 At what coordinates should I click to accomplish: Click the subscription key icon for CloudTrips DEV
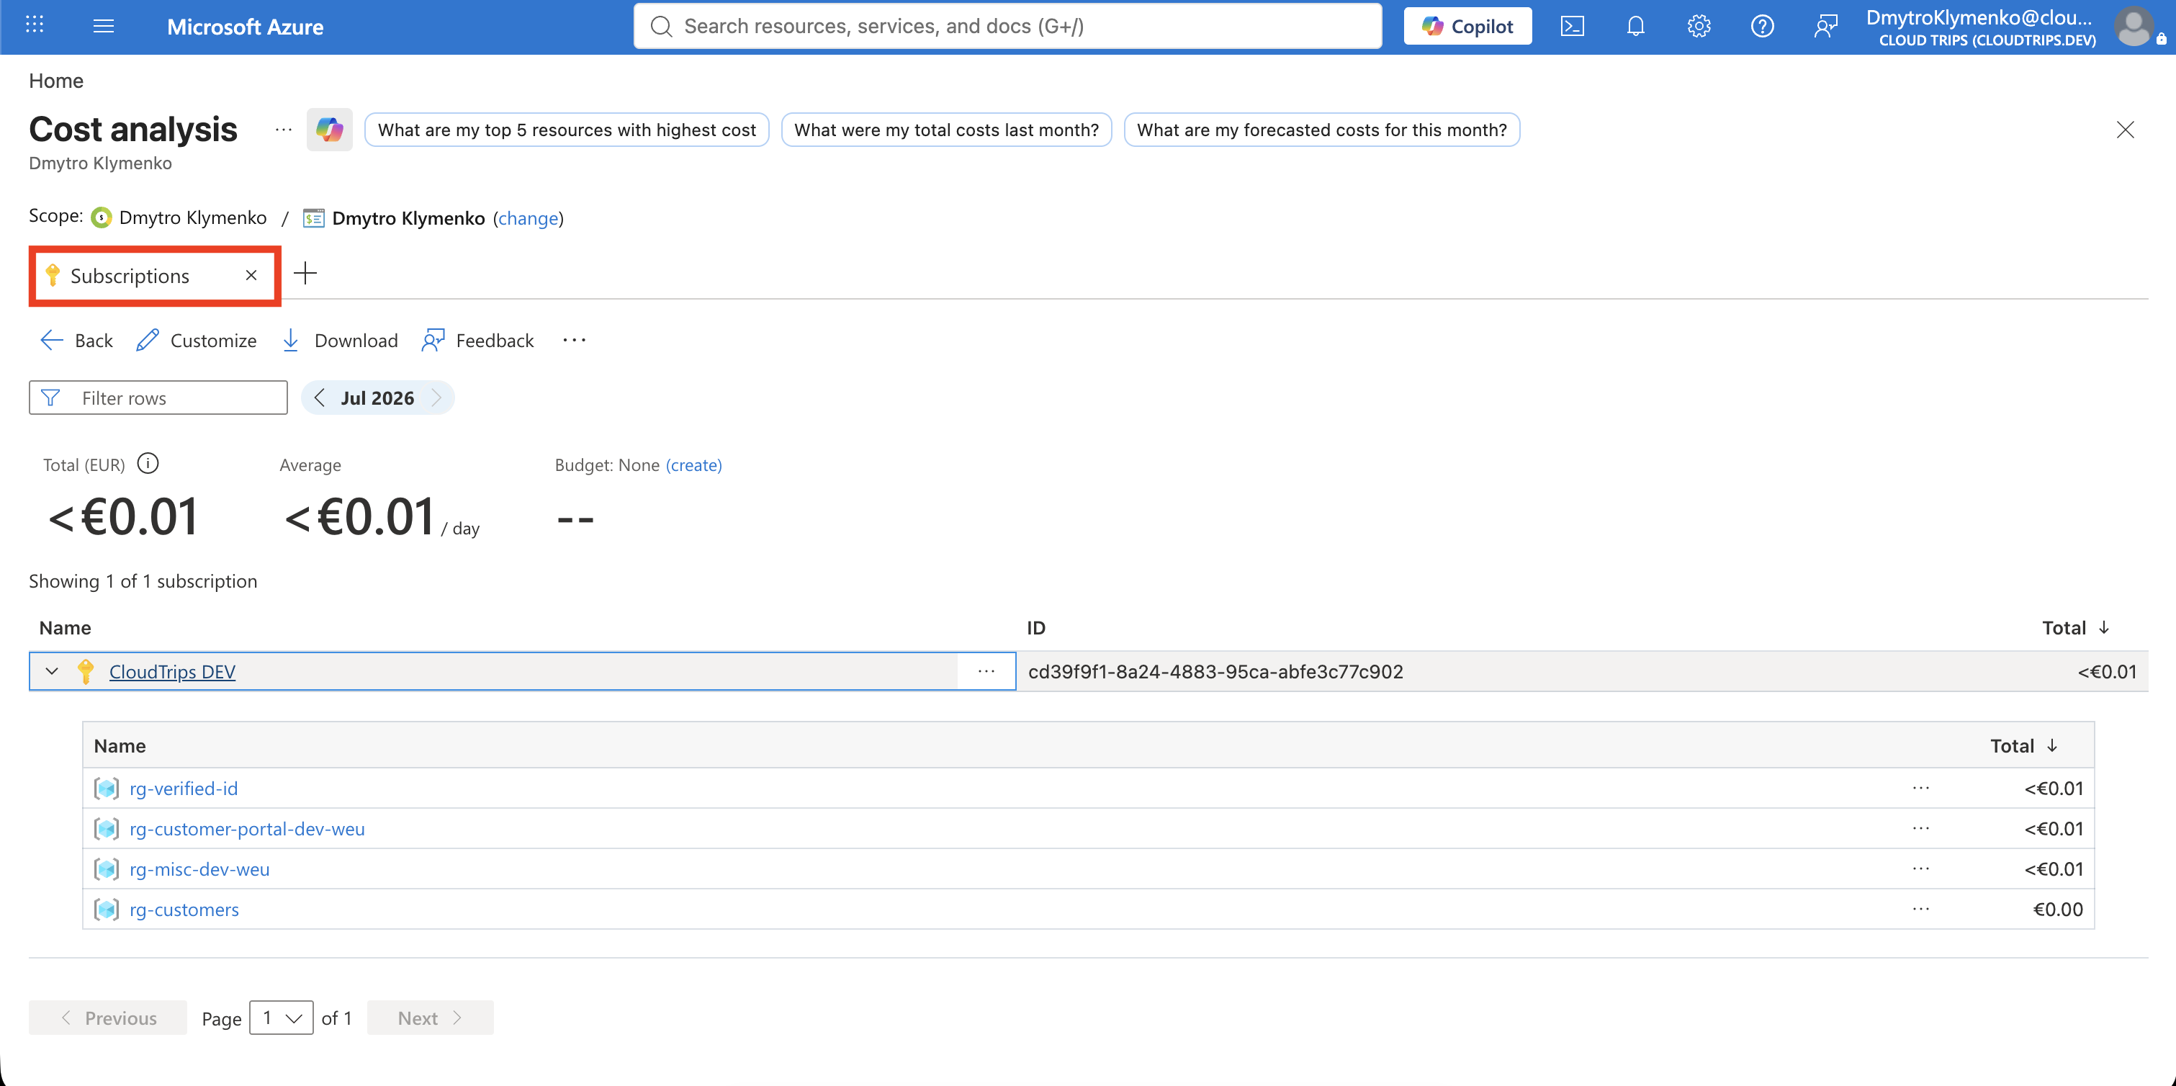click(x=85, y=671)
